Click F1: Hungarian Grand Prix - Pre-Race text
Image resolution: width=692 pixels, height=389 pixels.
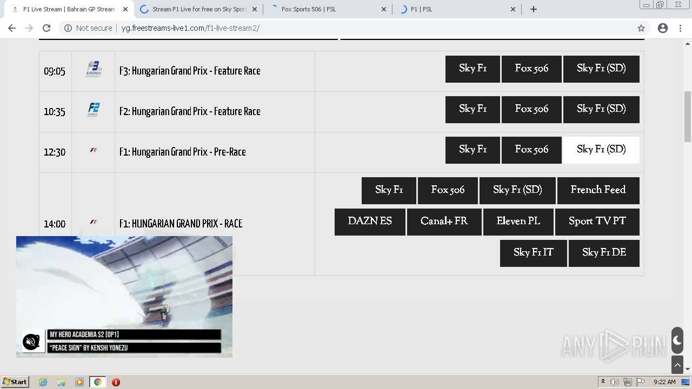(x=183, y=152)
